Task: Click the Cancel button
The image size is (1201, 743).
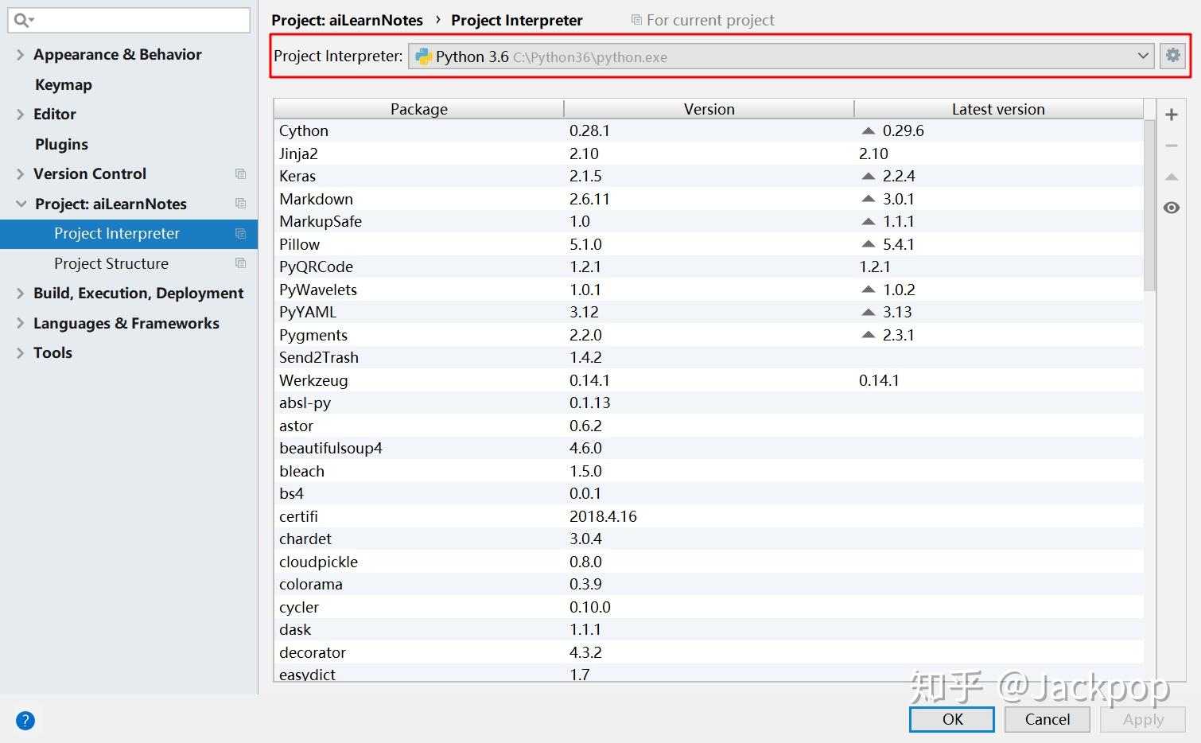Action: (1047, 719)
